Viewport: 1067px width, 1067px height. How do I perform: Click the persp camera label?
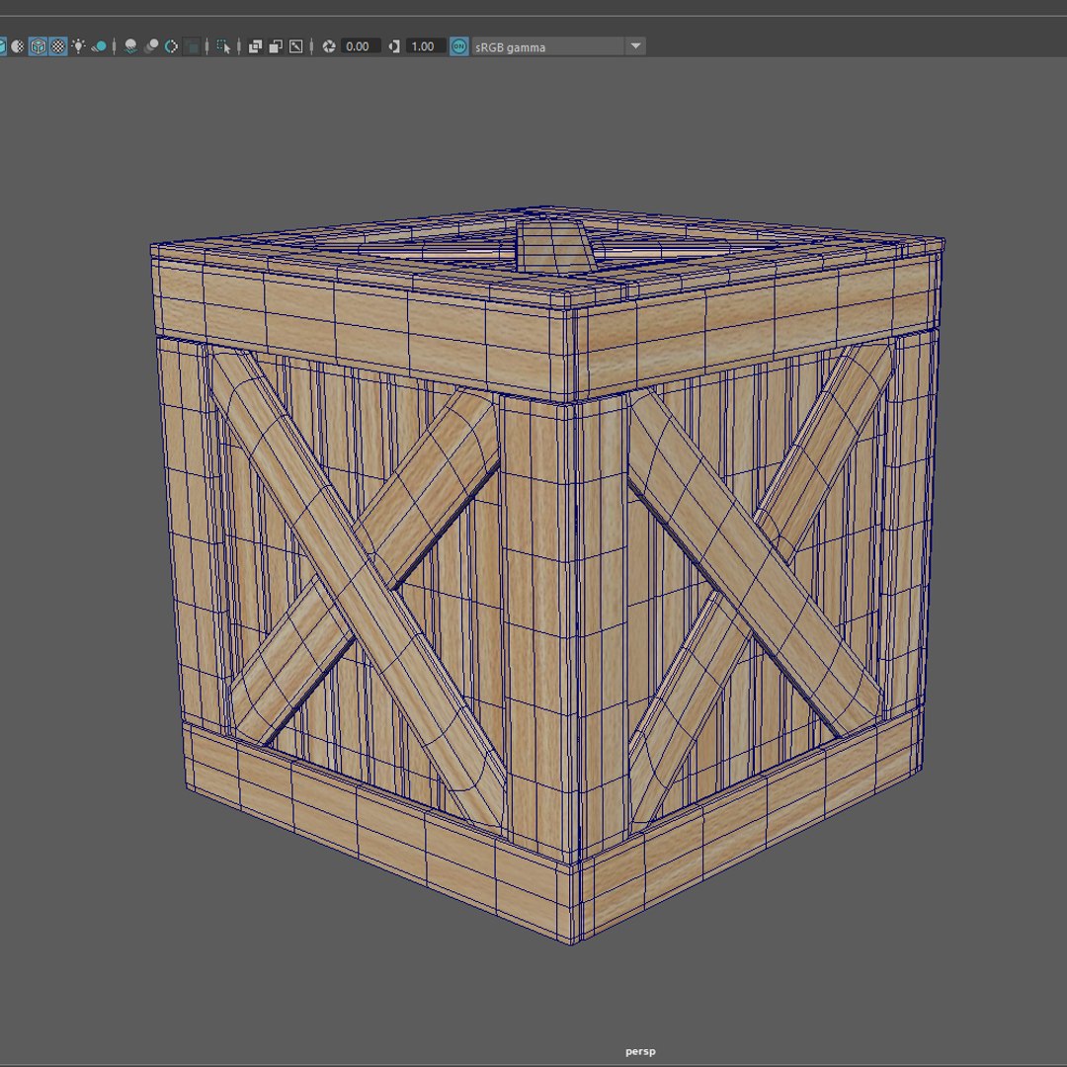(640, 1051)
